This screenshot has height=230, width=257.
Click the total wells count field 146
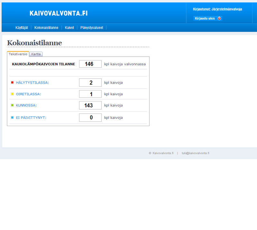(90, 64)
